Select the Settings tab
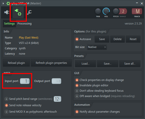The height and width of the screenshot is (119, 145). pos(9,23)
